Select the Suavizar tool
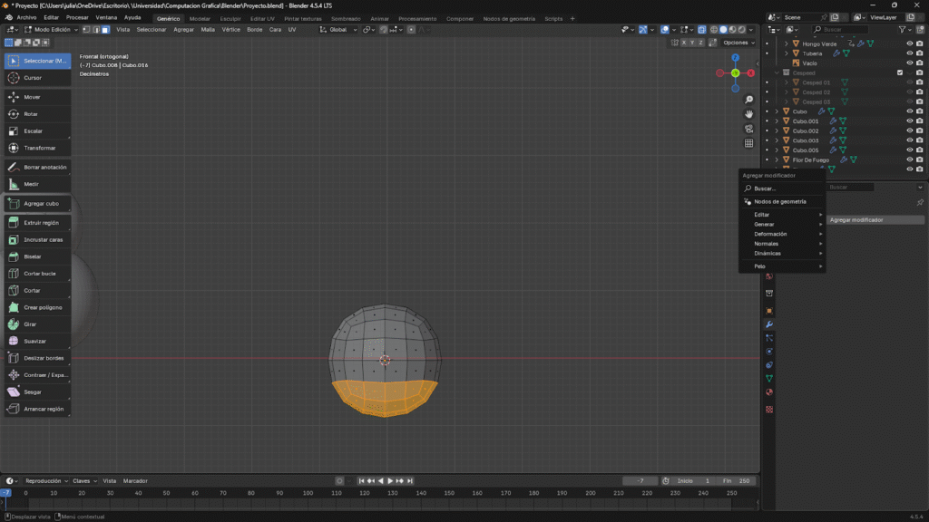The width and height of the screenshot is (929, 522). point(37,341)
